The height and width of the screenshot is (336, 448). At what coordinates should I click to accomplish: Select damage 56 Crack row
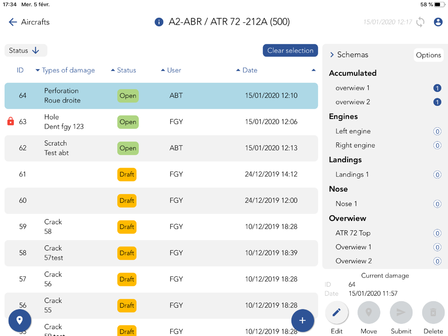(161, 306)
